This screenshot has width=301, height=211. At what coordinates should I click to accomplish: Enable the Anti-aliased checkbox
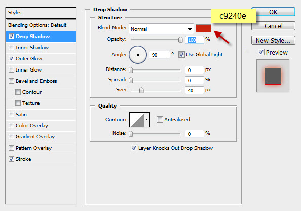click(160, 119)
